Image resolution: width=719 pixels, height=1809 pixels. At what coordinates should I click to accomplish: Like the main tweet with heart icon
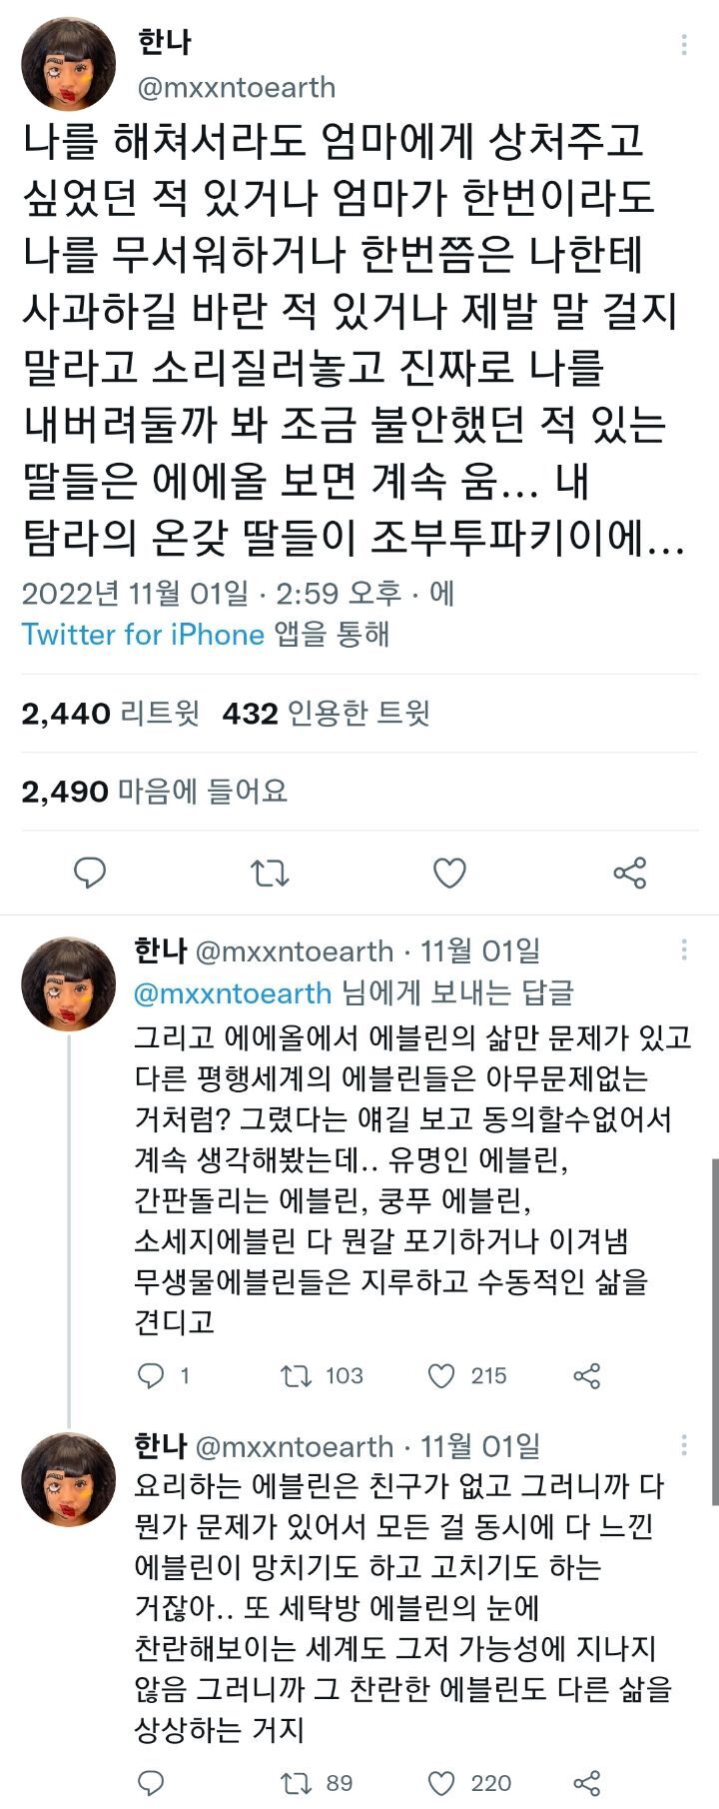[449, 873]
